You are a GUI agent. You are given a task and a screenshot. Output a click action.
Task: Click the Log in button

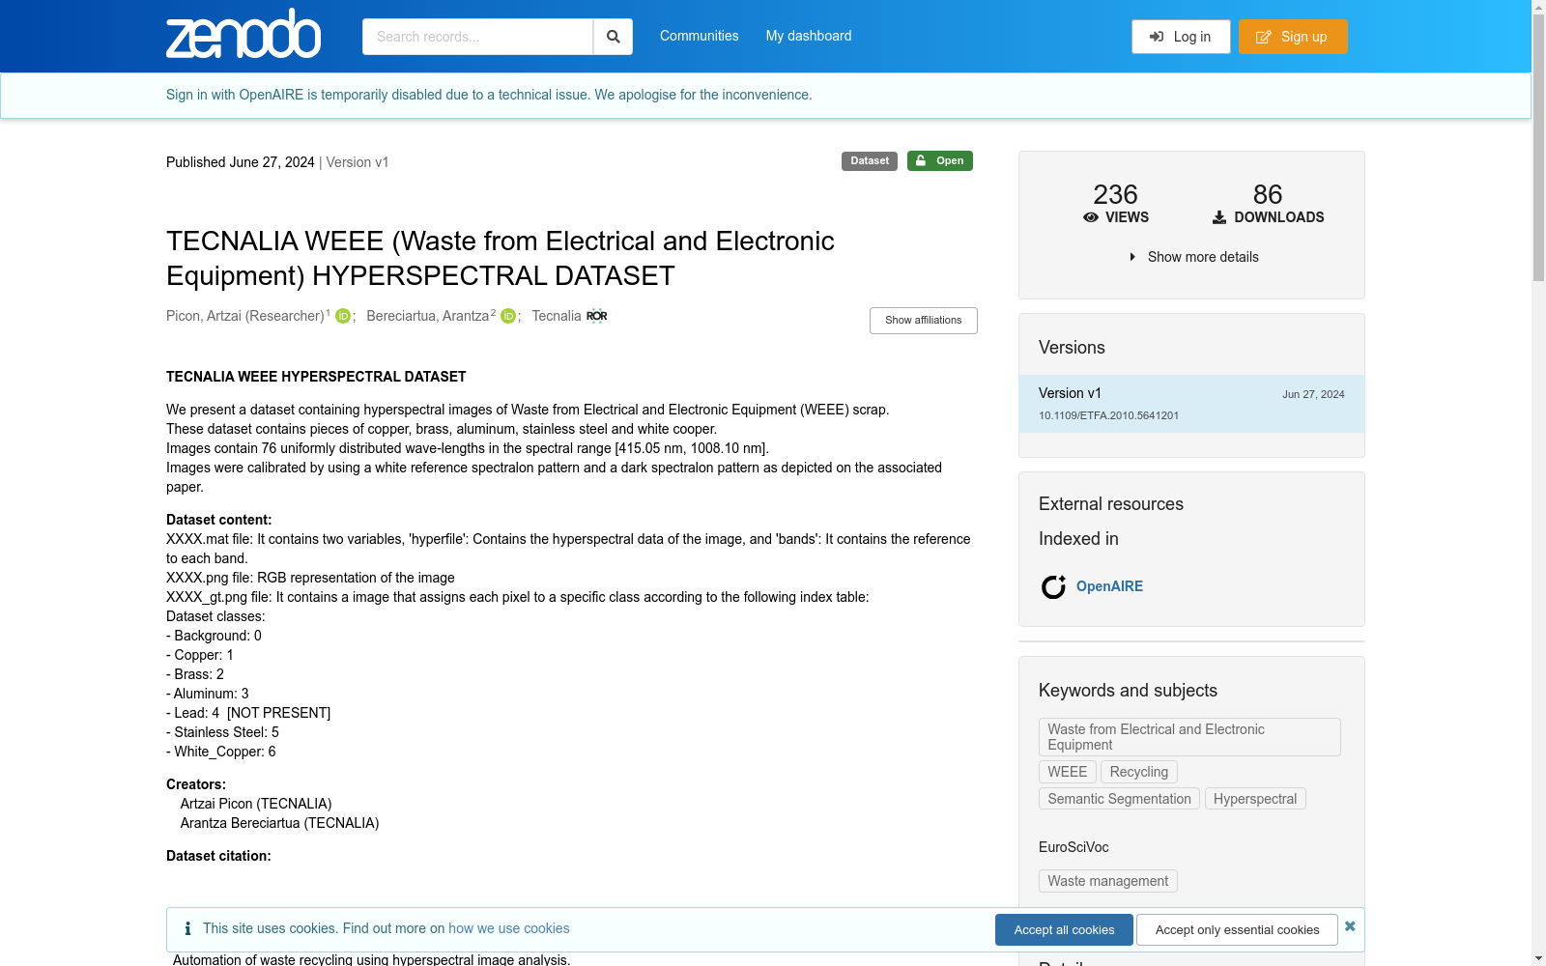1181,37
